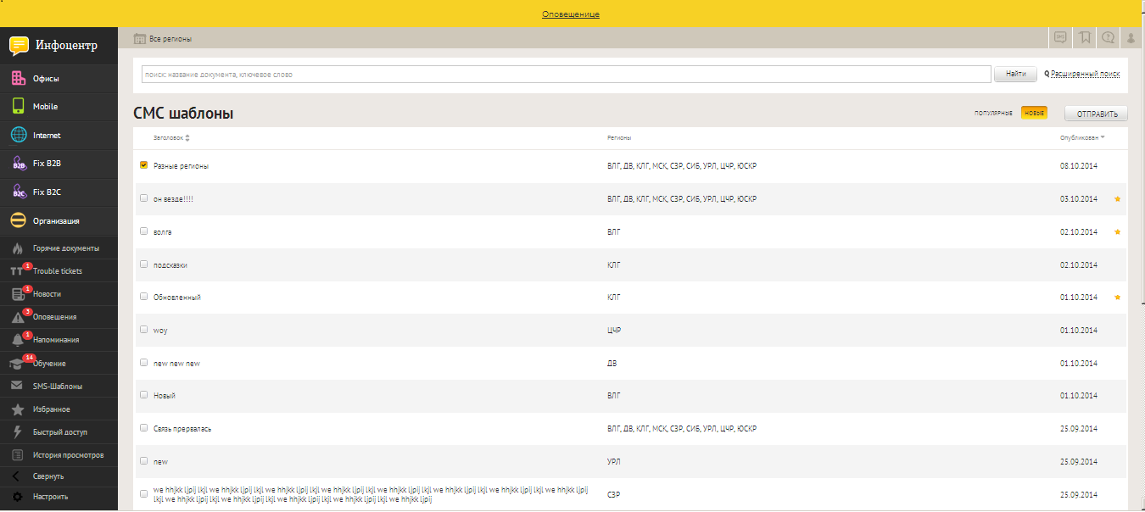Open Оповещения in sidebar

[x=59, y=317]
